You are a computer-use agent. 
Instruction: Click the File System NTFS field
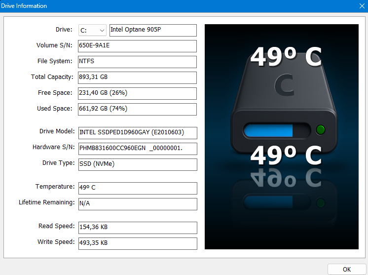[137, 62]
